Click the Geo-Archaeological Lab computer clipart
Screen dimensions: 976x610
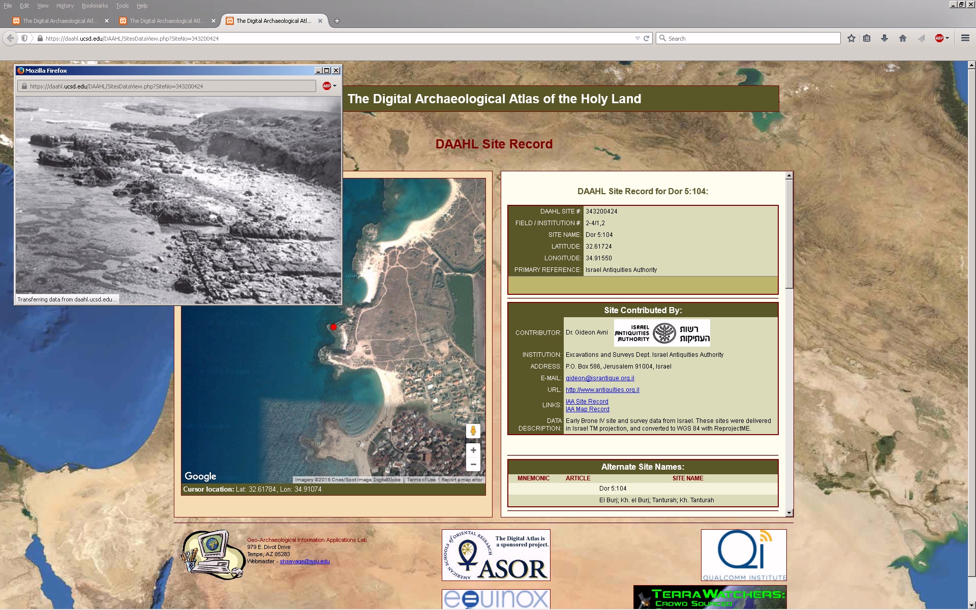click(x=213, y=555)
